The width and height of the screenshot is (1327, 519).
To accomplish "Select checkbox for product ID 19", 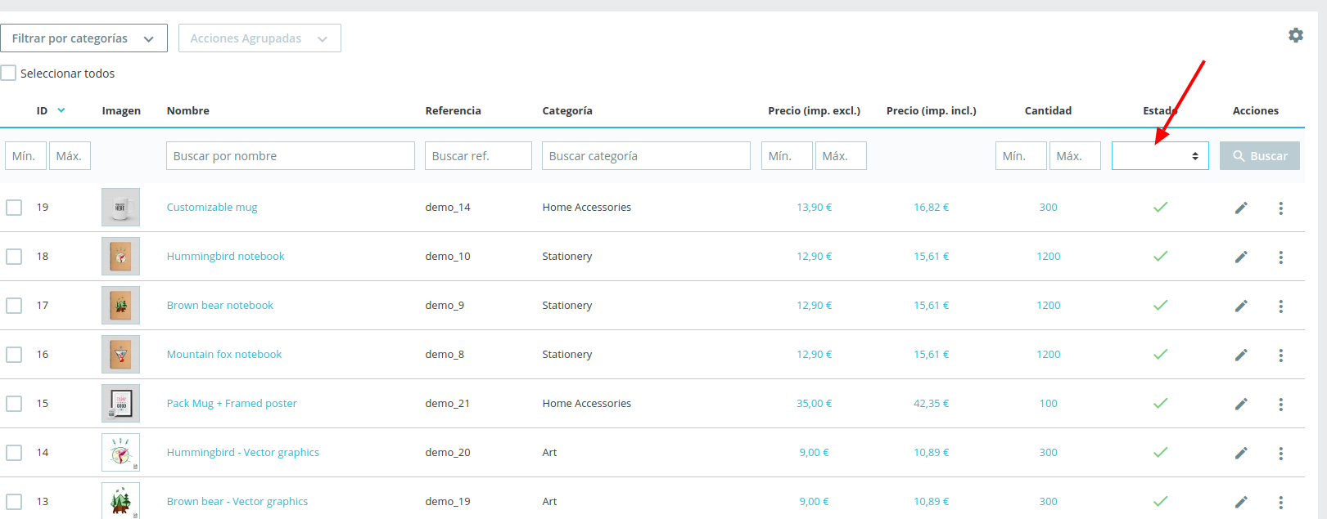I will pyautogui.click(x=14, y=208).
